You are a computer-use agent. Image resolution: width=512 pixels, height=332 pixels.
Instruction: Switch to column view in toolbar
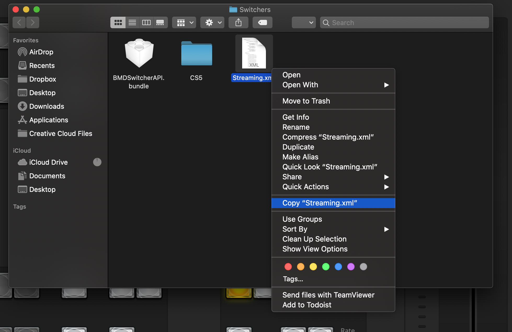[146, 22]
